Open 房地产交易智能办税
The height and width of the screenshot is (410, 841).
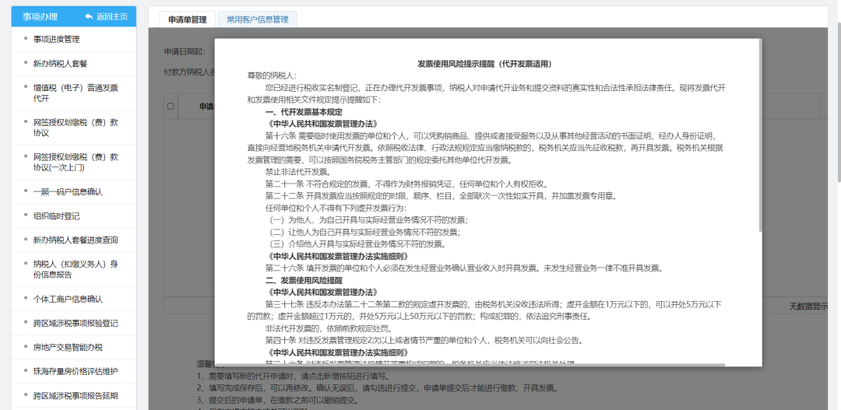click(x=68, y=347)
